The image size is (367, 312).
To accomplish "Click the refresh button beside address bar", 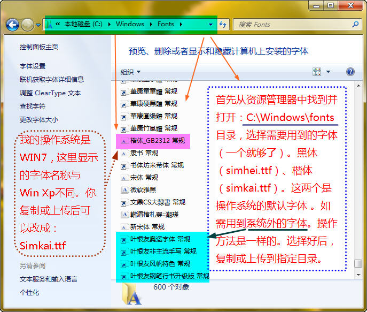I will click(x=223, y=25).
